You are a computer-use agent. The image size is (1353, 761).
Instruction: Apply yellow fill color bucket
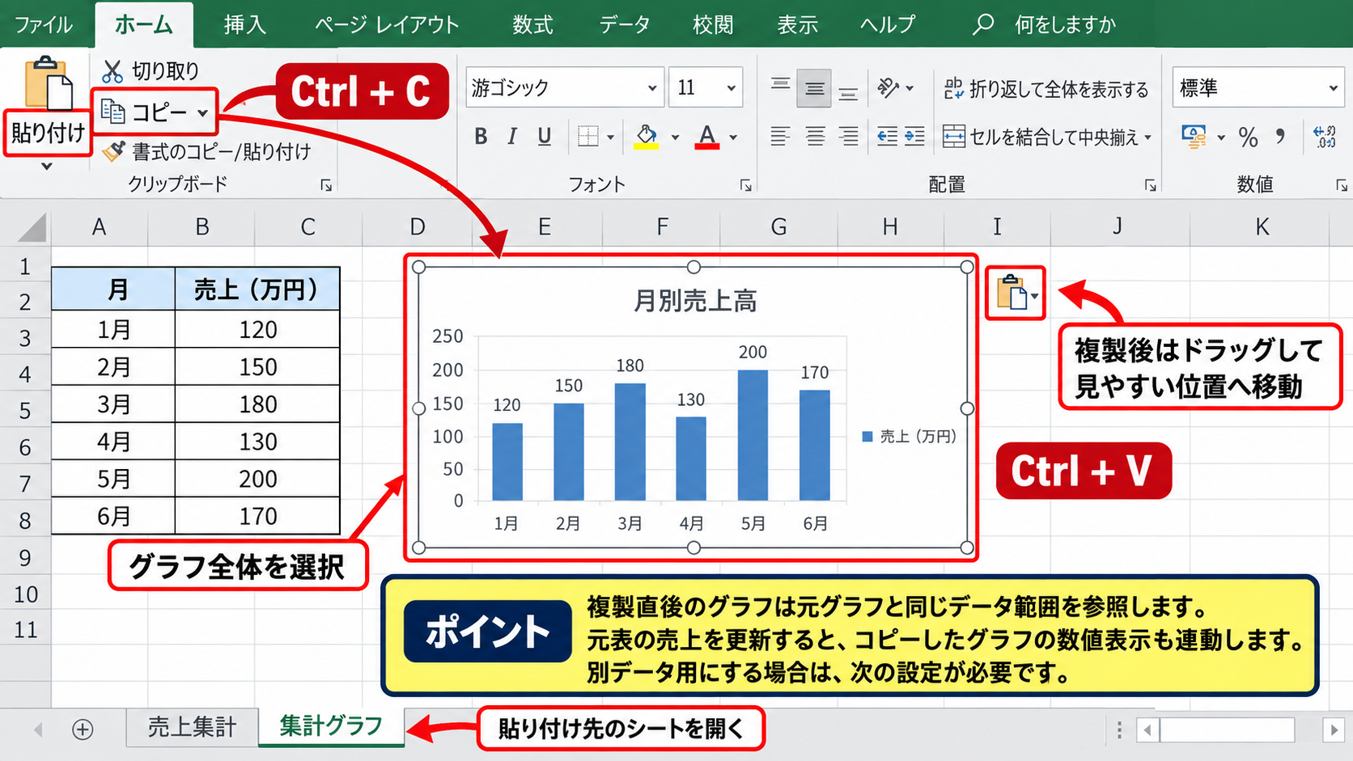pyautogui.click(x=646, y=137)
